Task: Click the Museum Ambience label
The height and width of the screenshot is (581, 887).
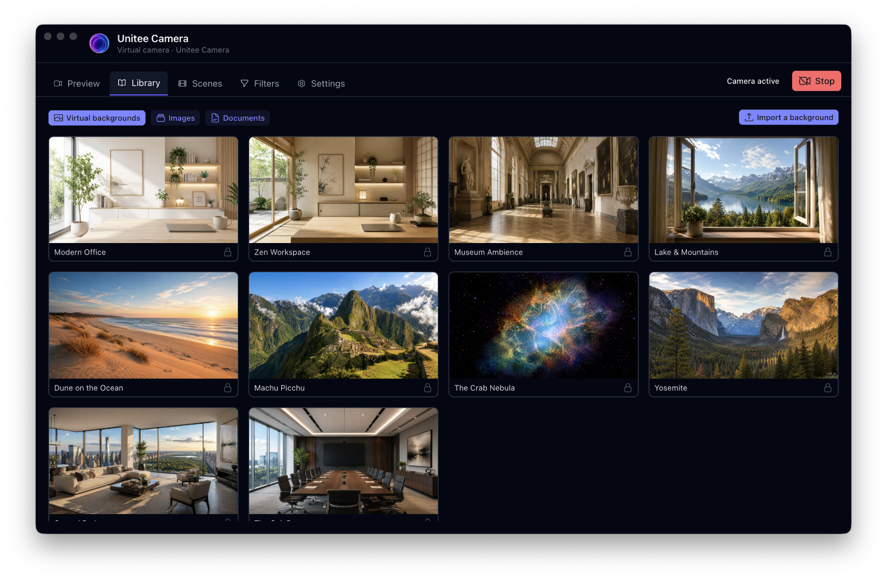Action: [x=489, y=252]
